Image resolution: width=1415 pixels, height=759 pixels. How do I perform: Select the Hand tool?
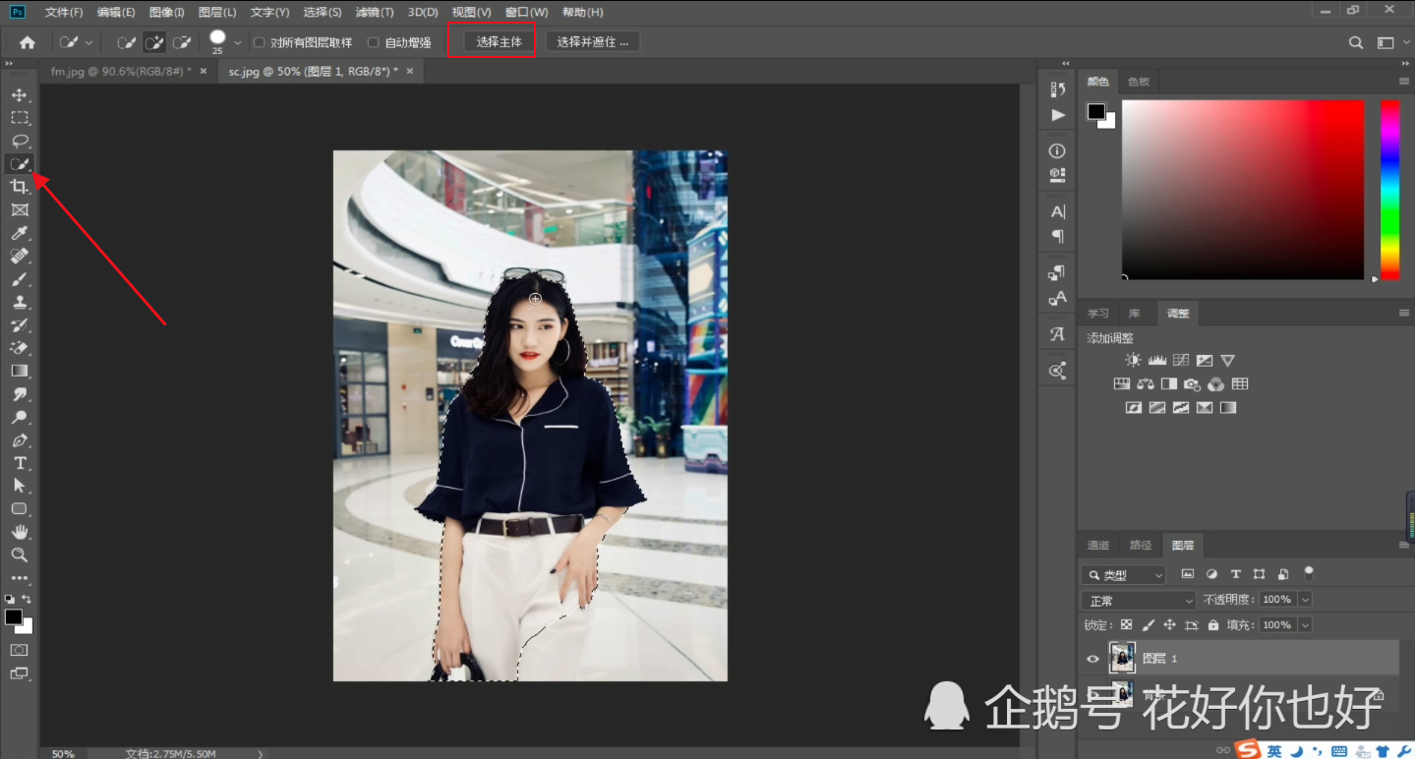(x=19, y=532)
